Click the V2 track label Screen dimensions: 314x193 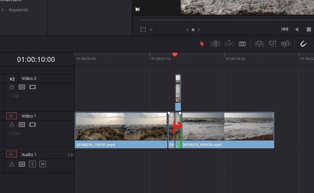pos(12,79)
